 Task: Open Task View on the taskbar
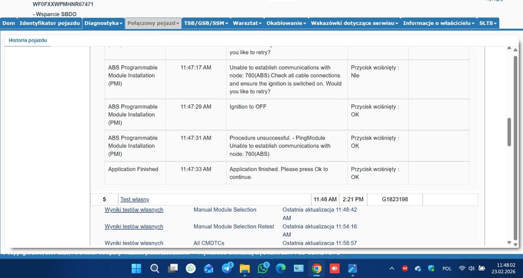(x=173, y=269)
